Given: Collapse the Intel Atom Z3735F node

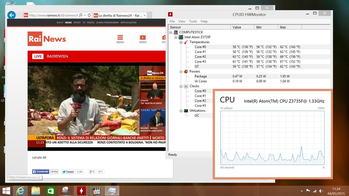Looking at the screenshot, I should pos(176,37).
